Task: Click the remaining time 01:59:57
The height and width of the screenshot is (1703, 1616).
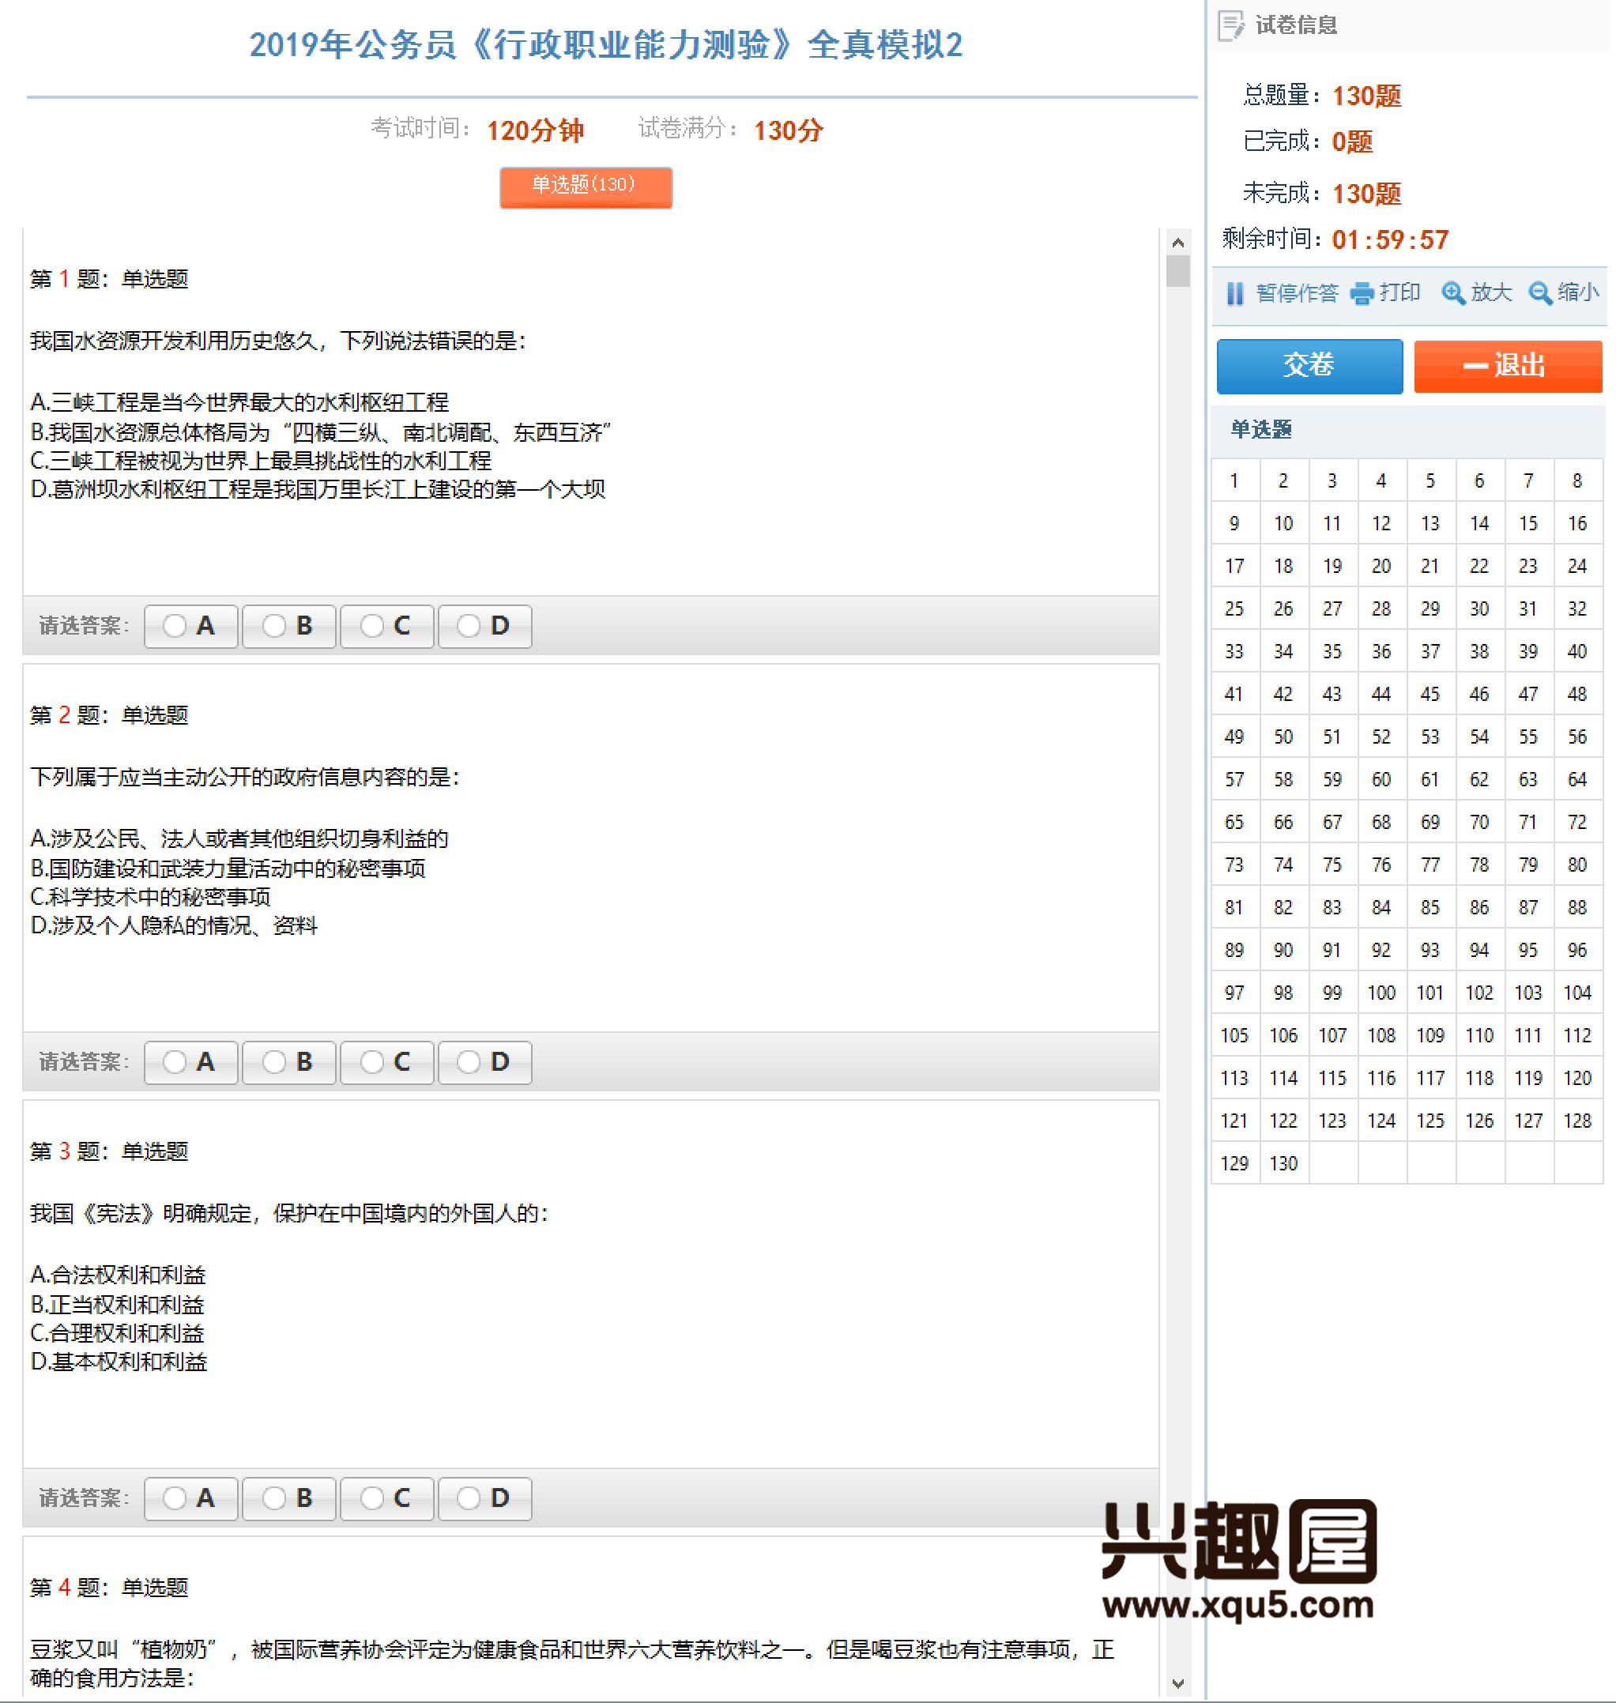Action: tap(1390, 239)
